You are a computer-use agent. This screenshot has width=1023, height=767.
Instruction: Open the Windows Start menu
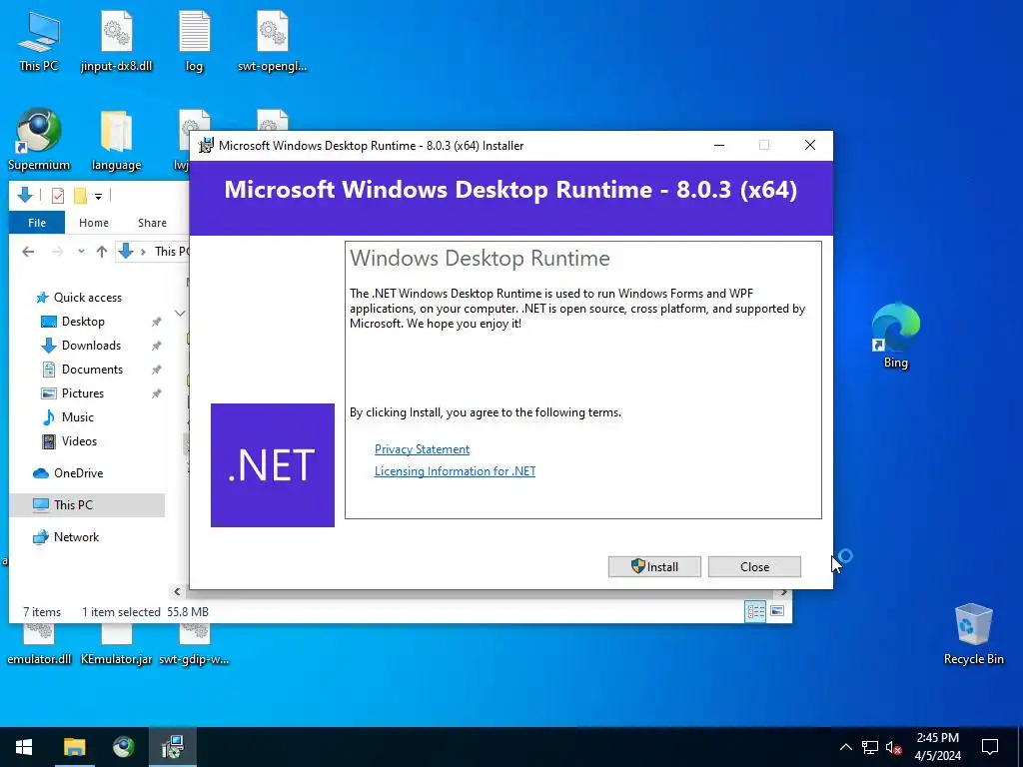pyautogui.click(x=24, y=747)
